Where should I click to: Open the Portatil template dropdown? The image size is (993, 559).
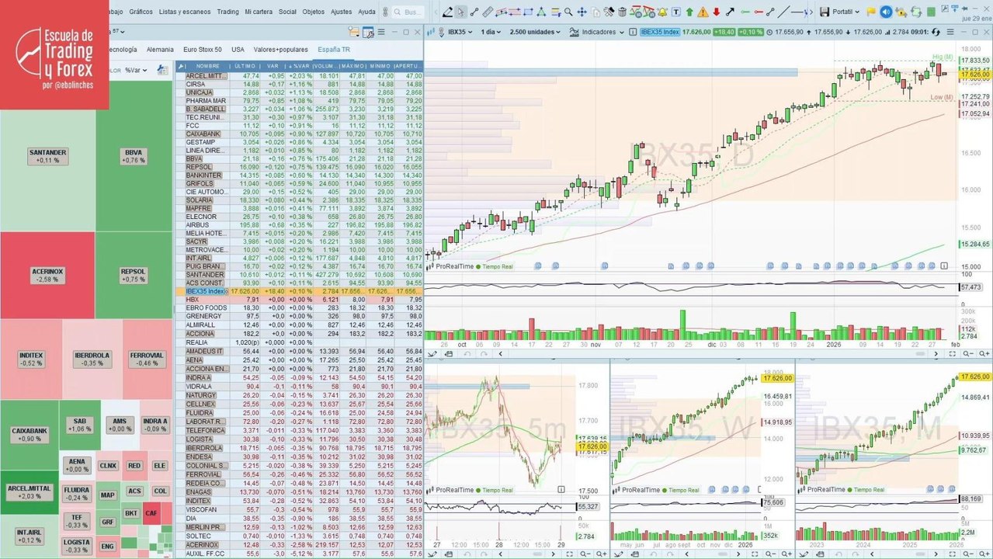[845, 12]
